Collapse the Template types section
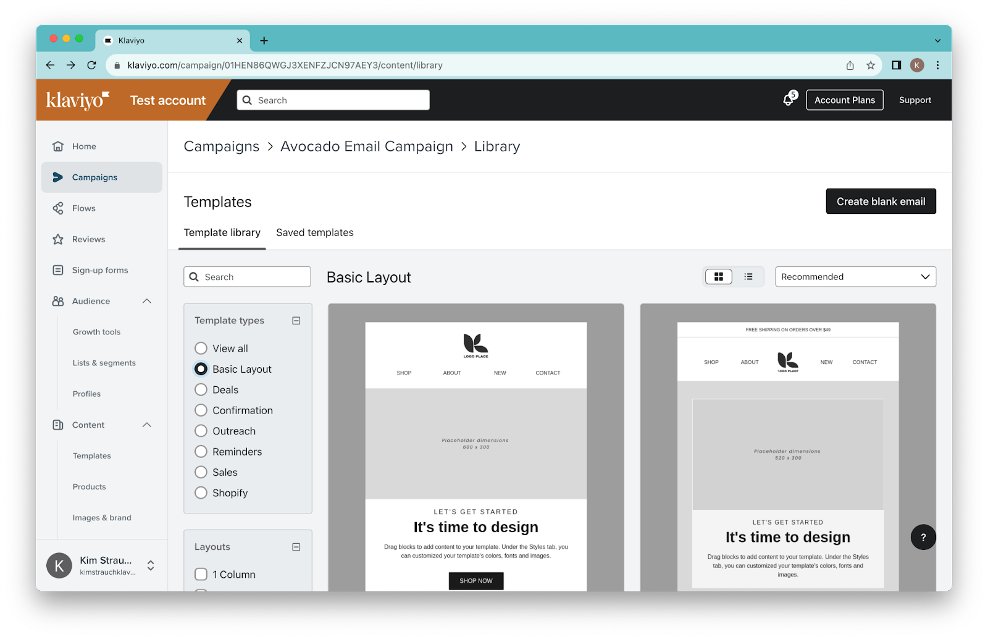The height and width of the screenshot is (639, 988). pos(296,320)
